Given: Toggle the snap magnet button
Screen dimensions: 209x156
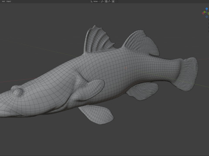Looking at the screenshot, I should click(106, 1).
